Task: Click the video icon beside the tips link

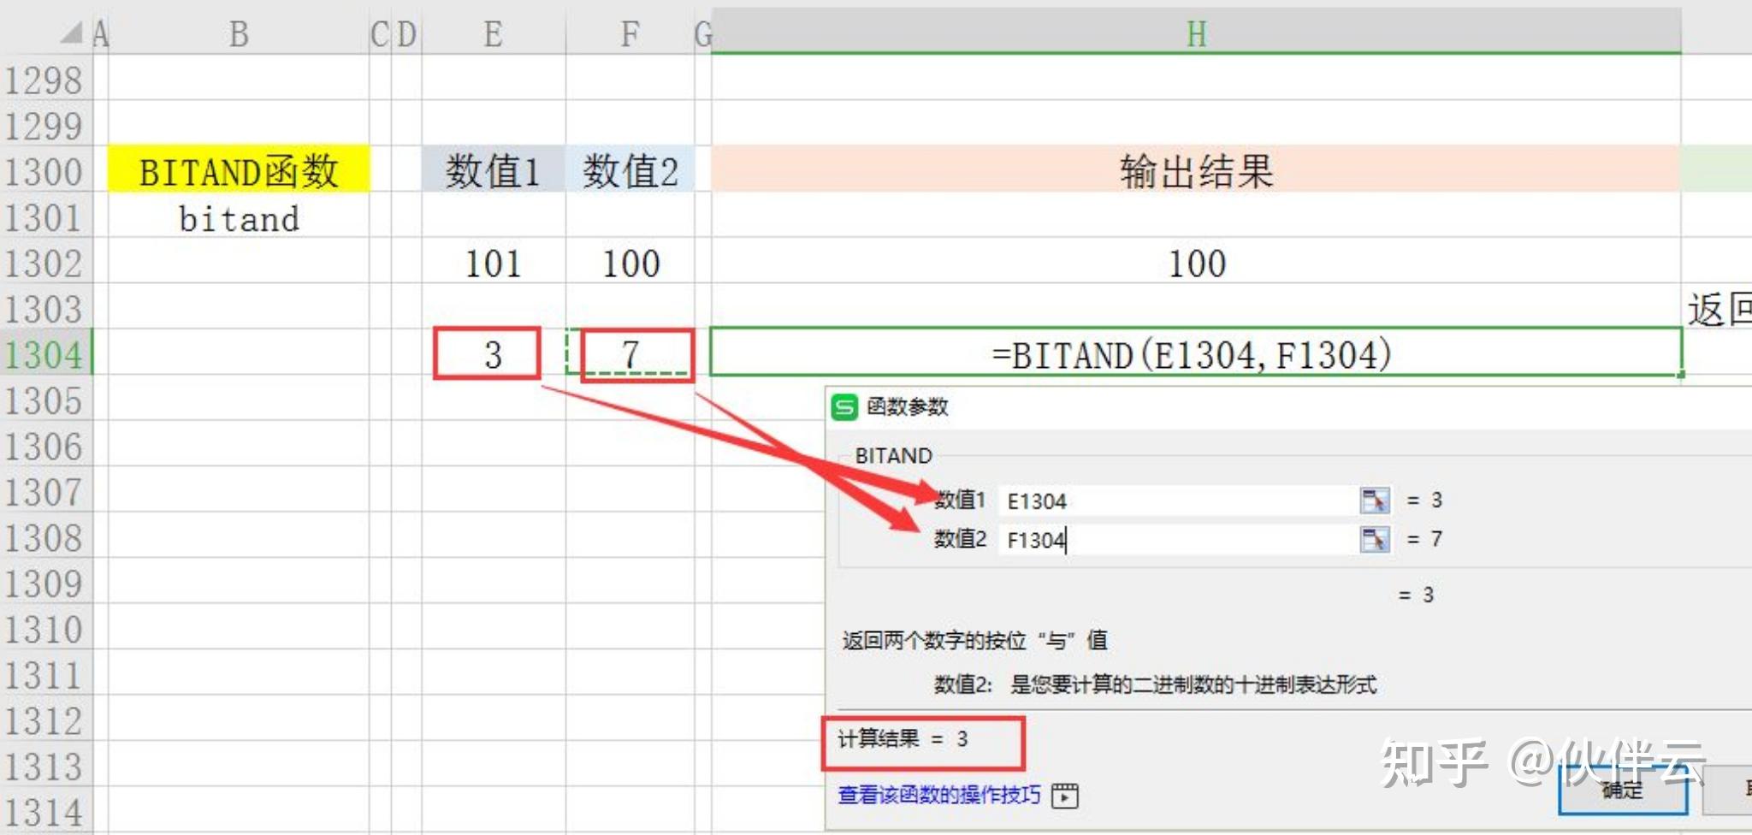Action: tap(1065, 796)
